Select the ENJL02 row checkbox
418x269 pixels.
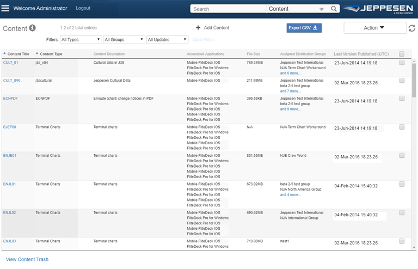[x=402, y=212]
